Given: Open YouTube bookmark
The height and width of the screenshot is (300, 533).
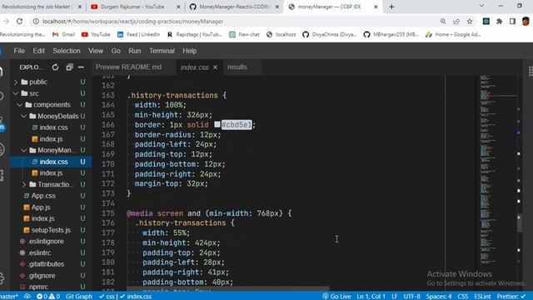Looking at the screenshot, I should 97,34.
